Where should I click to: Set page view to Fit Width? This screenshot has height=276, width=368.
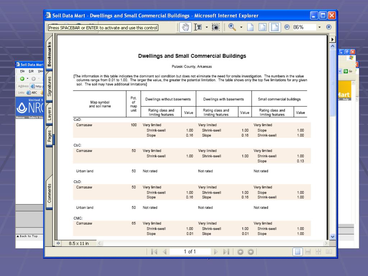[275, 27]
